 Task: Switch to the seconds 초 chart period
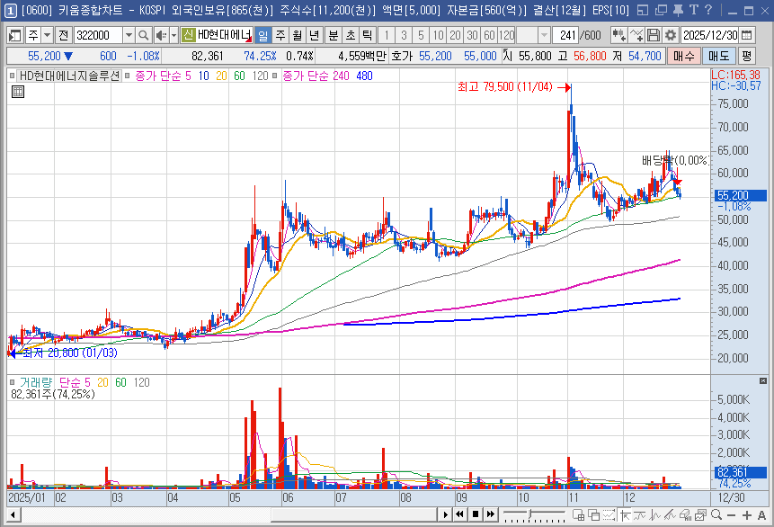pyautogui.click(x=351, y=35)
